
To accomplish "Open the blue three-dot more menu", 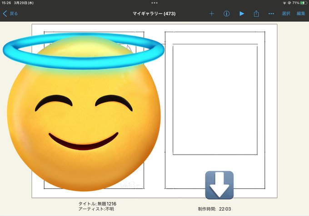I will click(271, 14).
